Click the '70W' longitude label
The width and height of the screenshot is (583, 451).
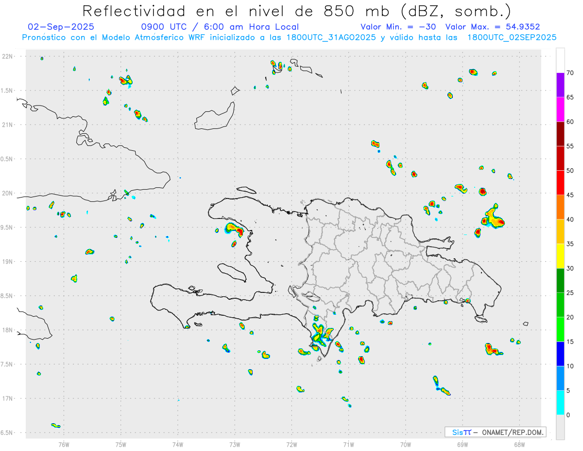pos(406,444)
